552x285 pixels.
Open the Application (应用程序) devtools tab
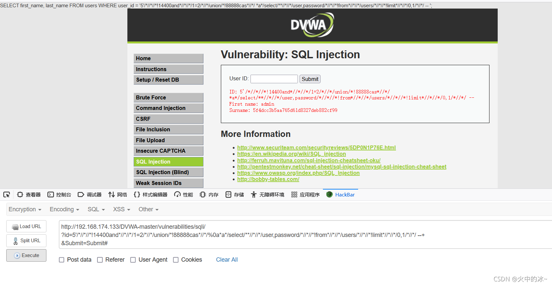click(x=305, y=194)
